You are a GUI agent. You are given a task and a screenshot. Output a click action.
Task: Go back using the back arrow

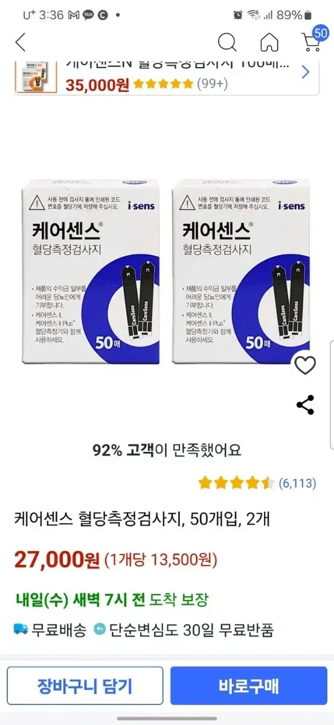click(21, 43)
